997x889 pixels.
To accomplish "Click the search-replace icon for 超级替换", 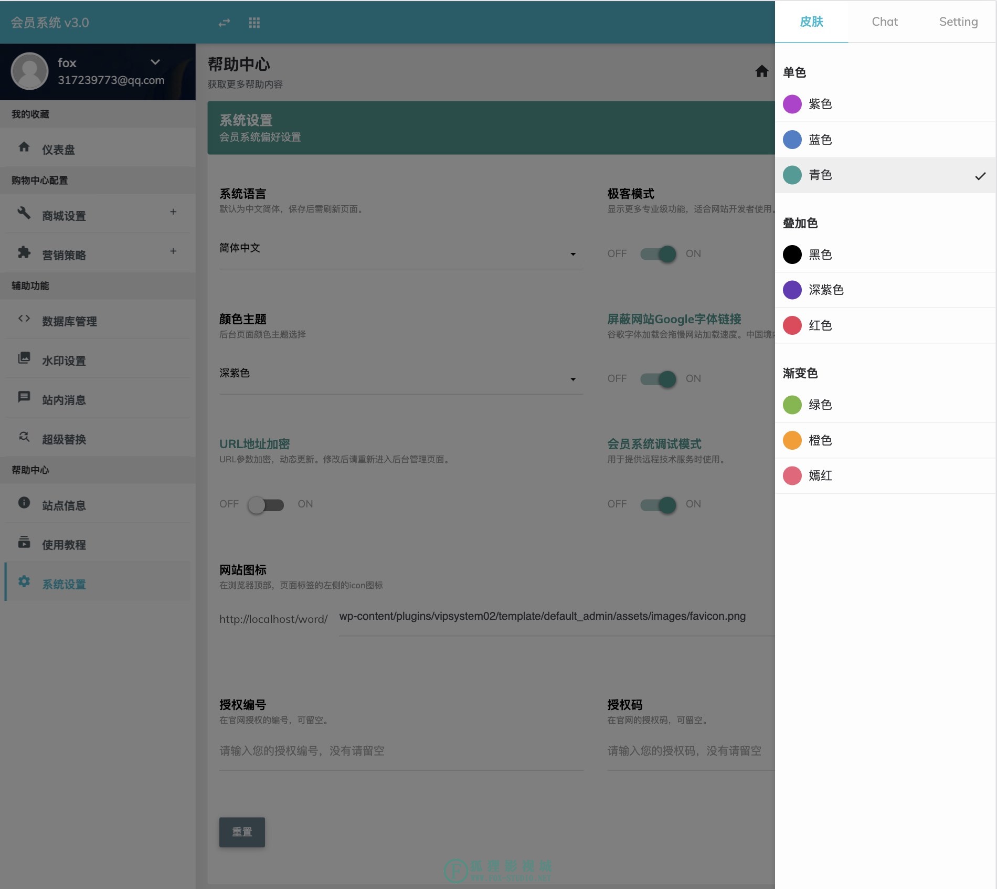I will coord(24,437).
